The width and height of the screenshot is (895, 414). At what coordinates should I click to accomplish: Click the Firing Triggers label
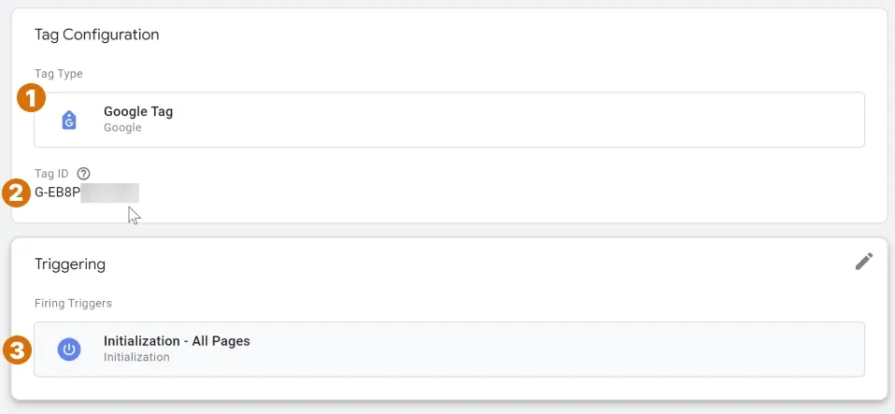73,303
